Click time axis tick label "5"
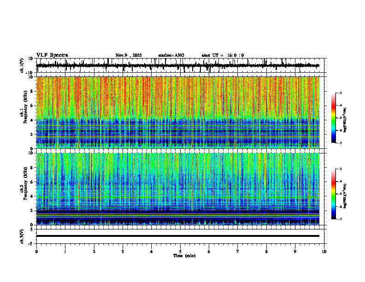 tap(180, 252)
